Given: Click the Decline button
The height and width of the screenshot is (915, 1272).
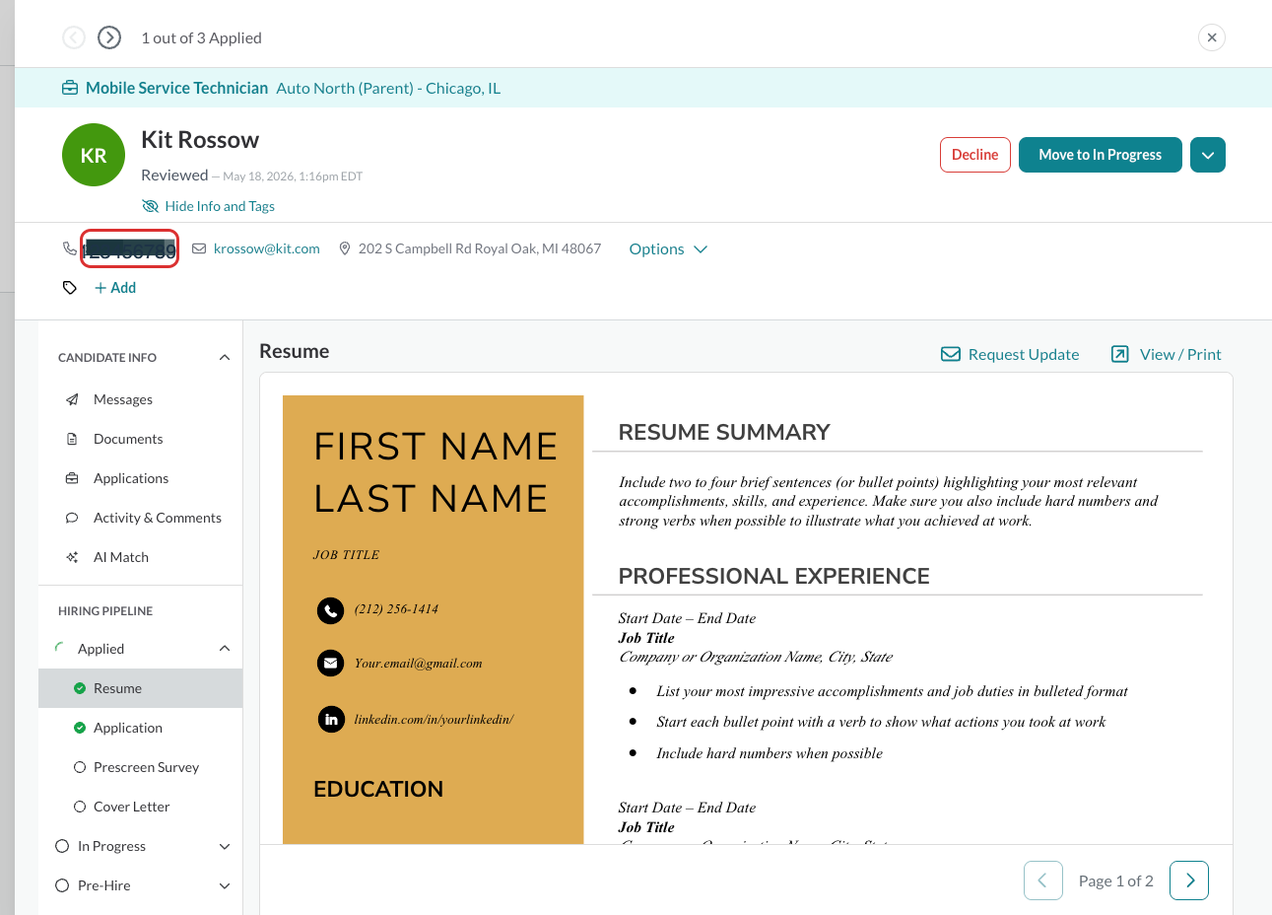Looking at the screenshot, I should click(975, 155).
